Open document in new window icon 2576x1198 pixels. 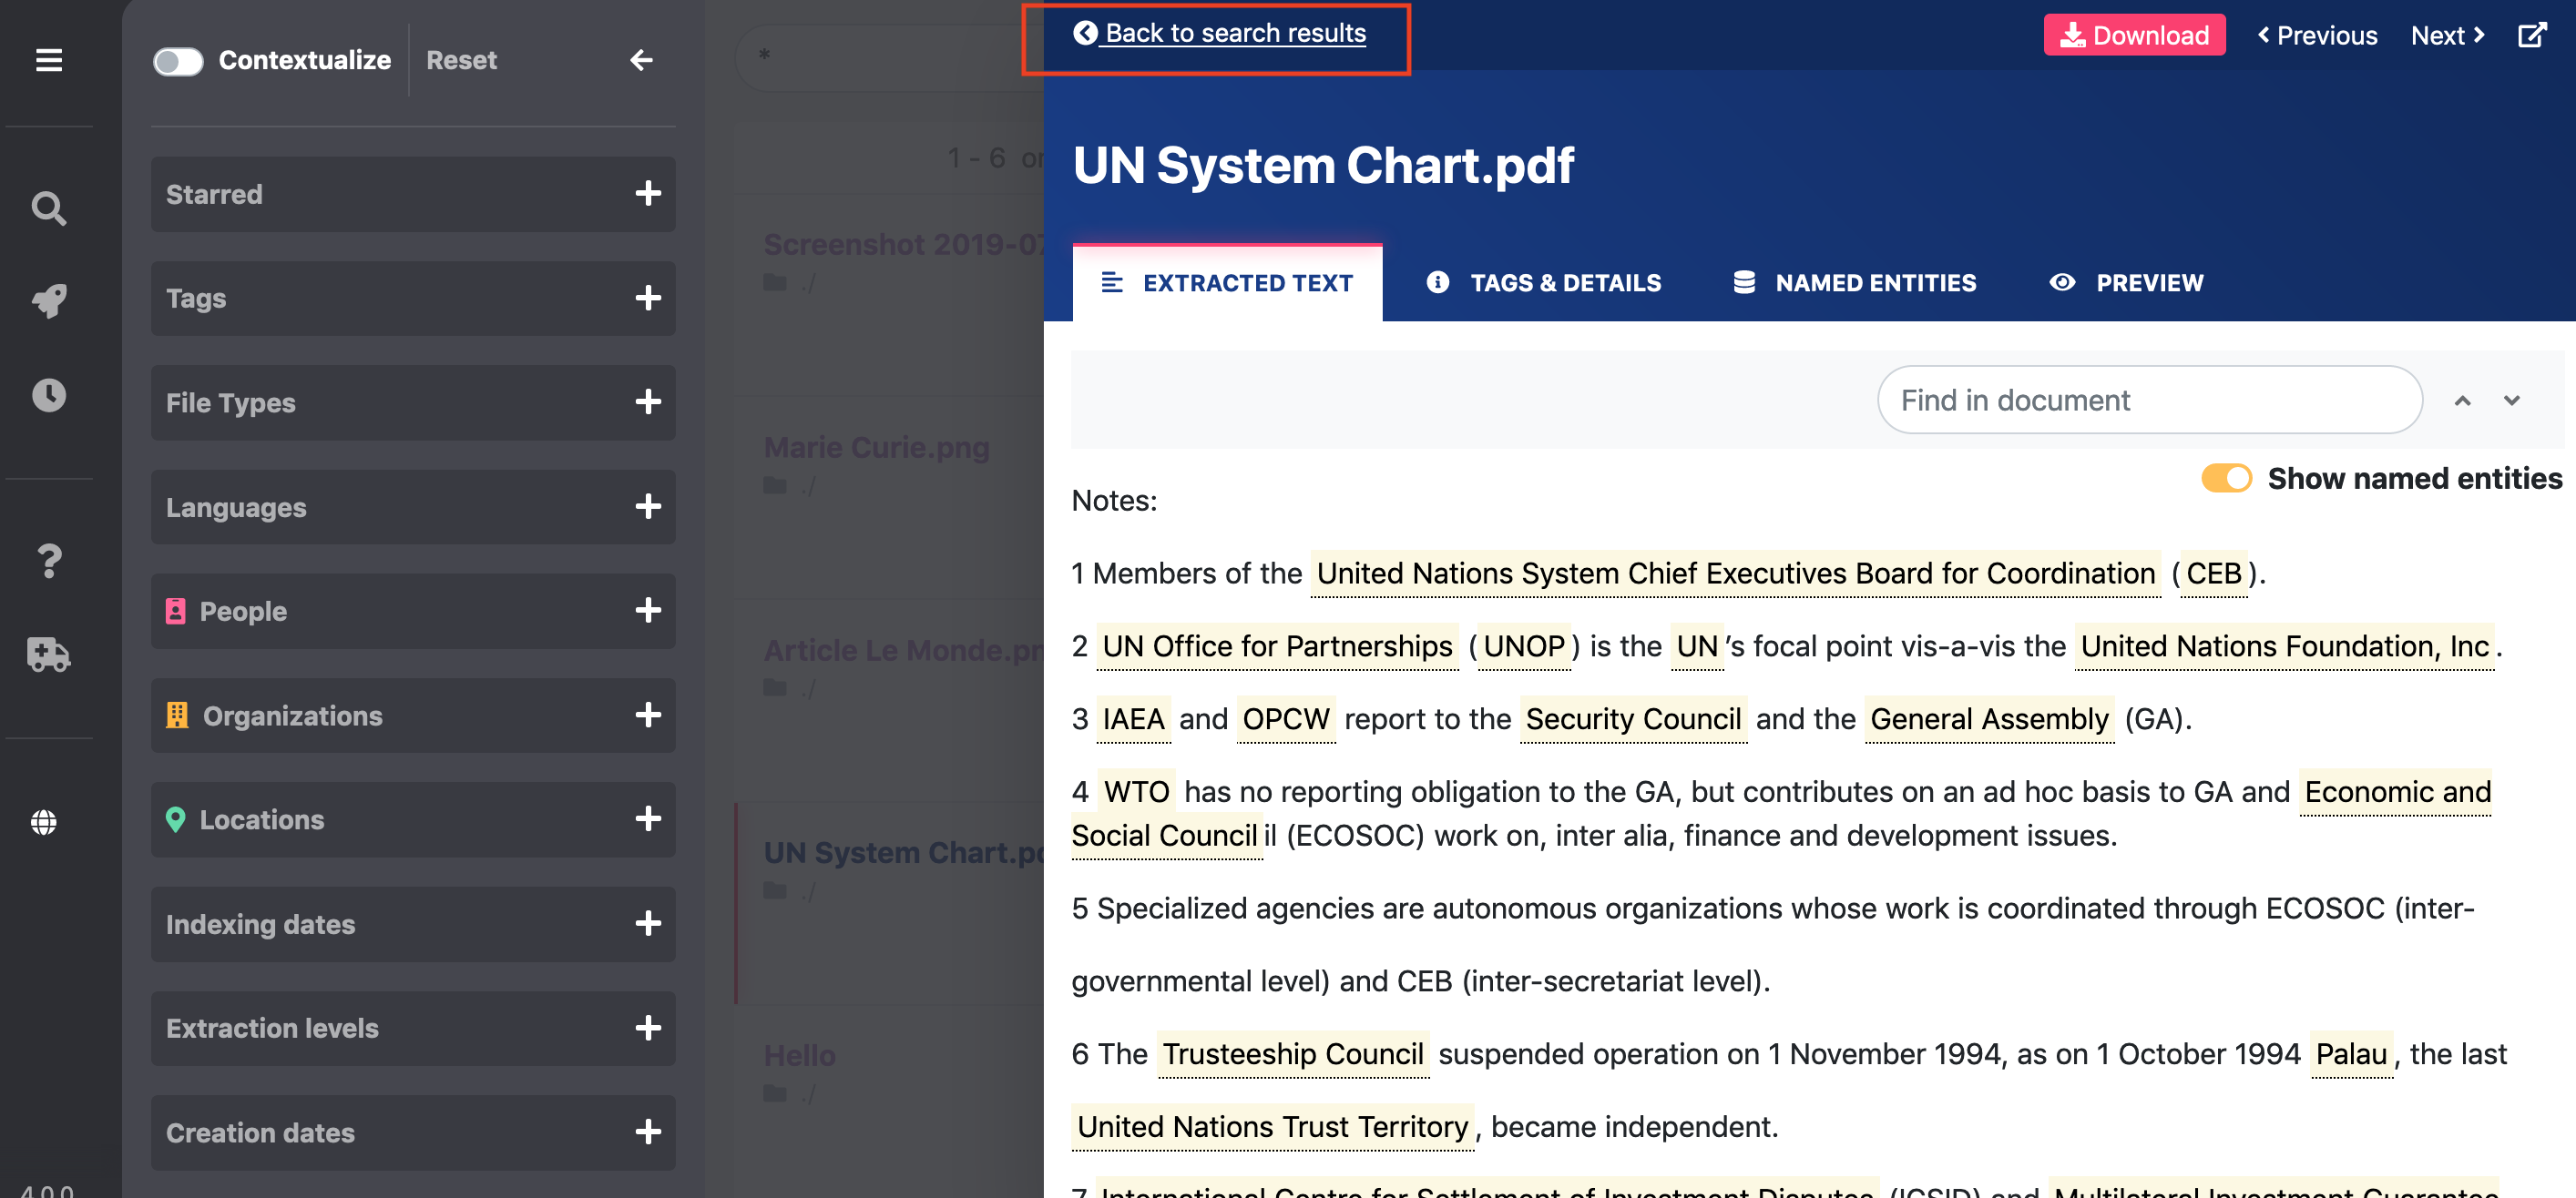(x=2532, y=35)
